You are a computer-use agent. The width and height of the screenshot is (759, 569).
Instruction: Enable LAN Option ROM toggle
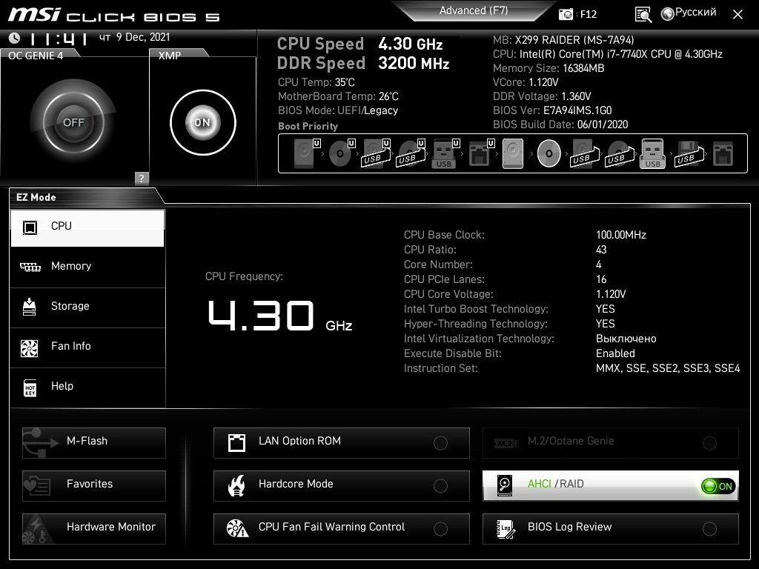(440, 443)
